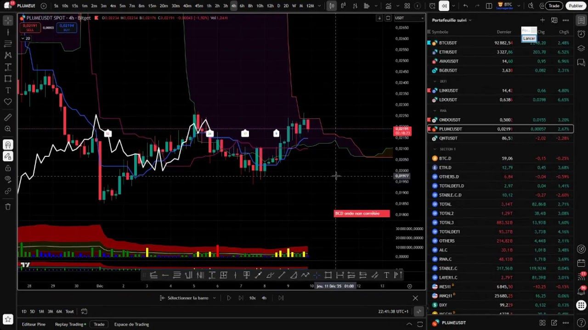Image resolution: width=588 pixels, height=330 pixels.
Task: Click the undo arrow in top toolbar
Action: (465, 6)
